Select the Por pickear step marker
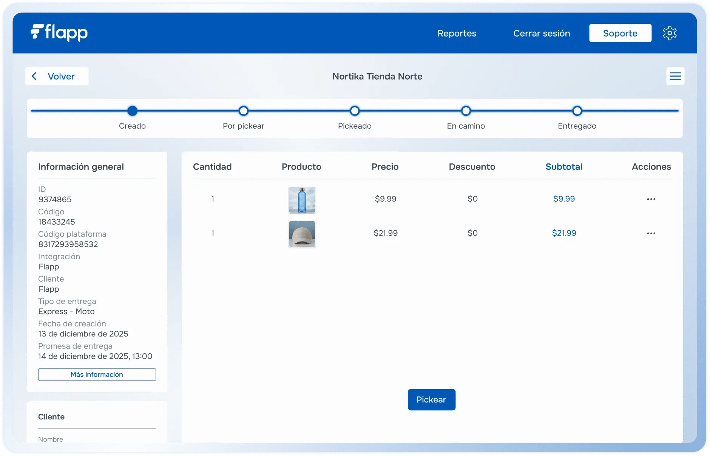This screenshot has height=456, width=710. coord(244,111)
